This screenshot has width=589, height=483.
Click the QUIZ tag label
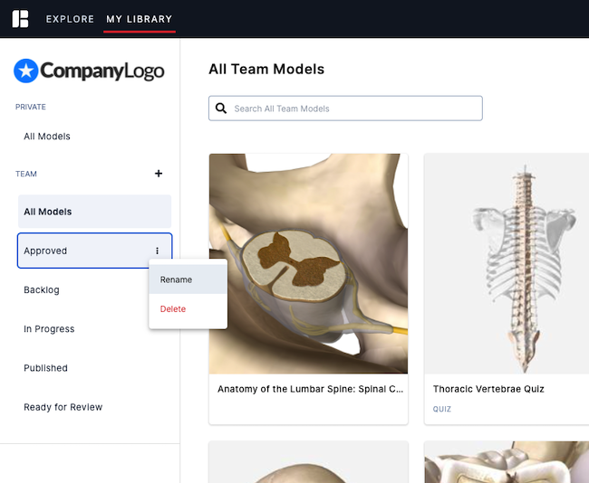[x=442, y=409]
